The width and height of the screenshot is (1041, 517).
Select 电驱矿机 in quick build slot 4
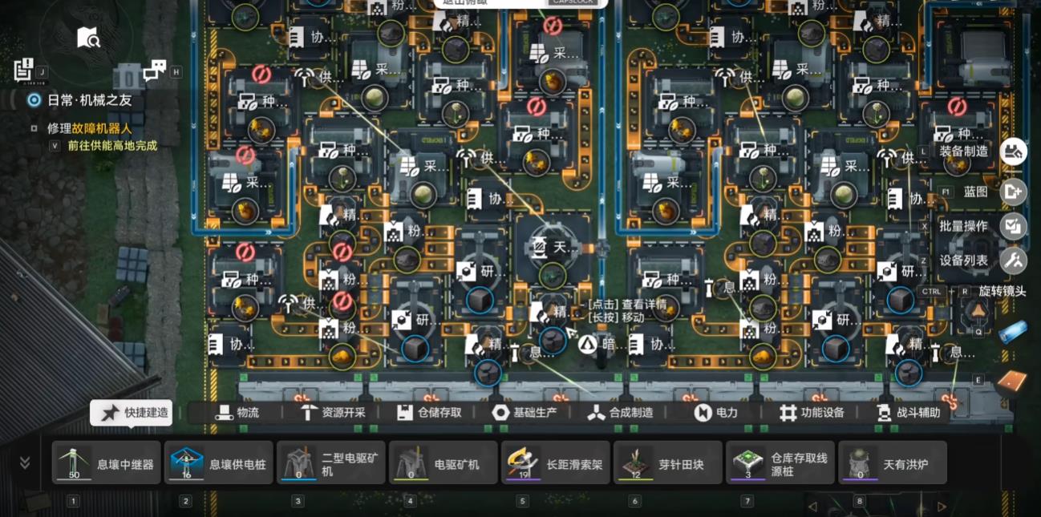click(x=443, y=463)
